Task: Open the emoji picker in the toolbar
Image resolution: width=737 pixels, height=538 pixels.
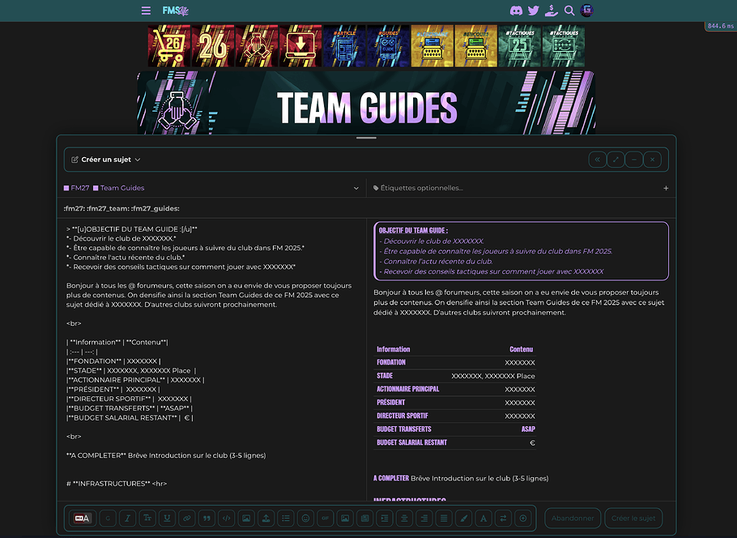Action: [305, 519]
